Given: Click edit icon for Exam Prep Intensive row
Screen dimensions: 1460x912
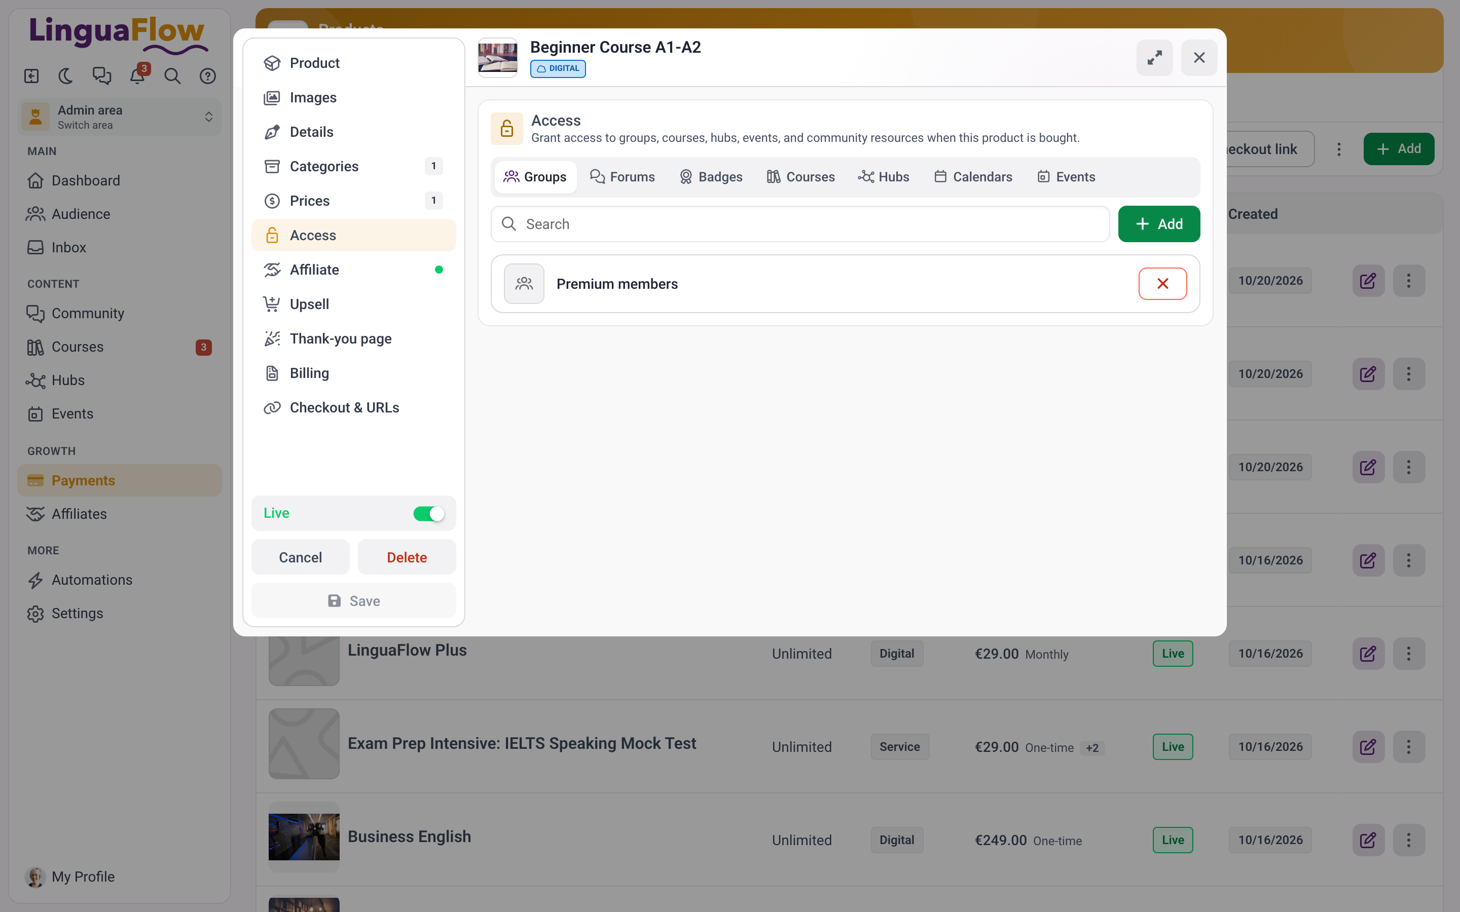Looking at the screenshot, I should click(x=1368, y=747).
